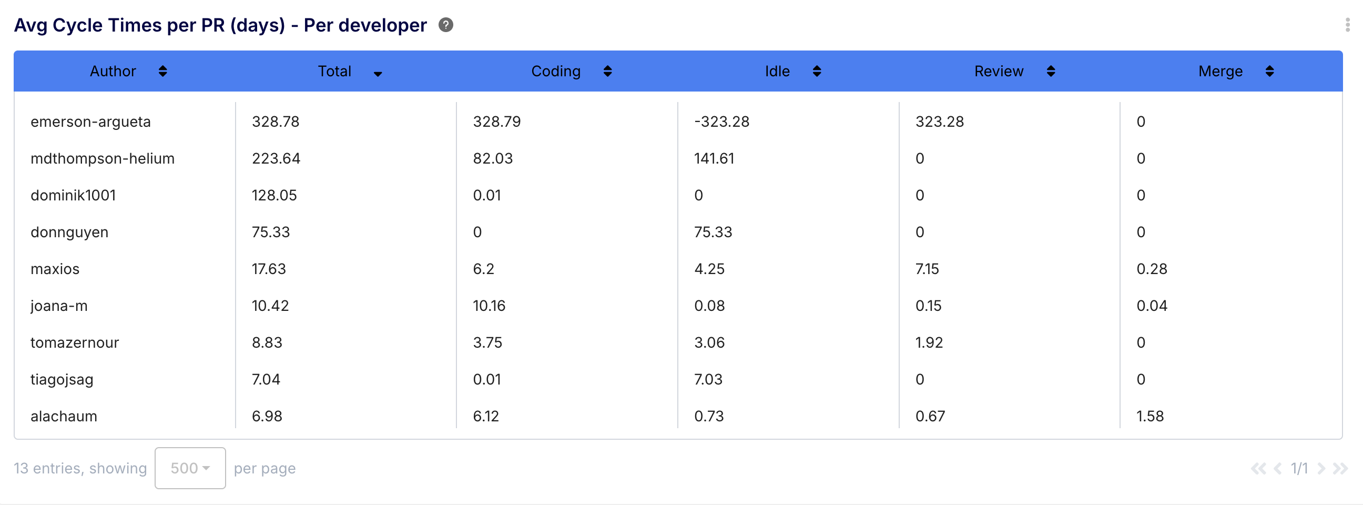
Task: Sort by Idle column arrows
Action: 817,71
